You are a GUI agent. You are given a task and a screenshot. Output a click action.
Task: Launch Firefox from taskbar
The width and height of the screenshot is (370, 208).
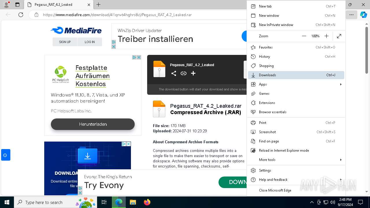pos(147,202)
